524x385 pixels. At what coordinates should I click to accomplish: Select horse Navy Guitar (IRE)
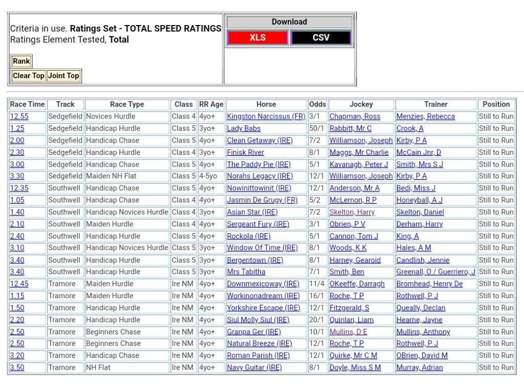tap(254, 368)
